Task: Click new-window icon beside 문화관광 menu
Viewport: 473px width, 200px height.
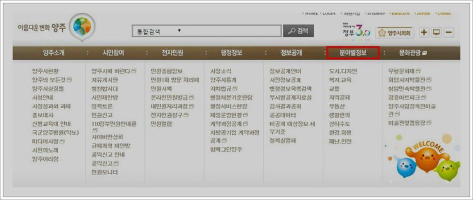Action: [425, 53]
